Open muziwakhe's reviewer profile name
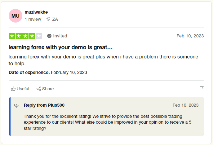This screenshot has height=145, width=213. [36, 12]
